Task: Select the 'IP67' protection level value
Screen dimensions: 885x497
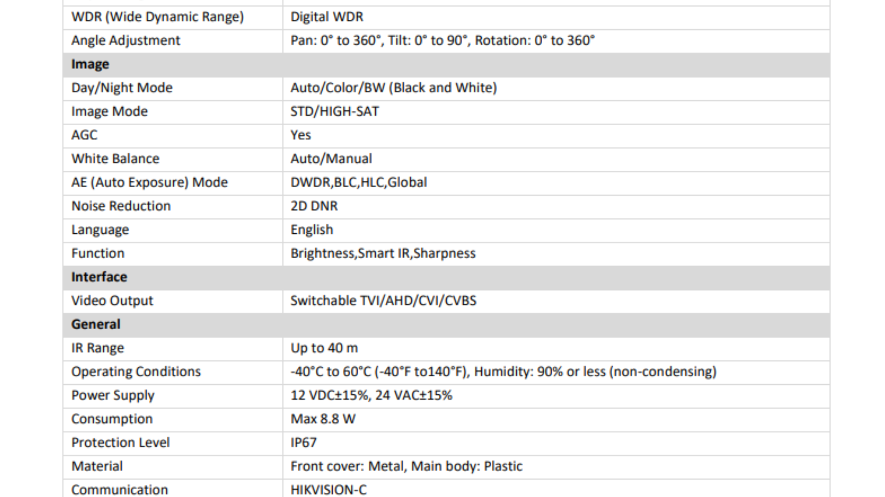Action: (x=303, y=443)
